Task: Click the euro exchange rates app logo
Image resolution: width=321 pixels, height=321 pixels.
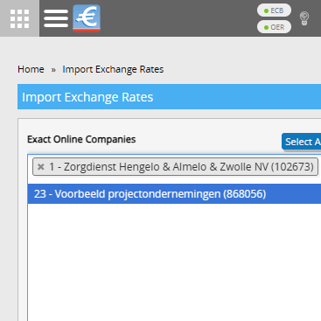Action: 87,18
